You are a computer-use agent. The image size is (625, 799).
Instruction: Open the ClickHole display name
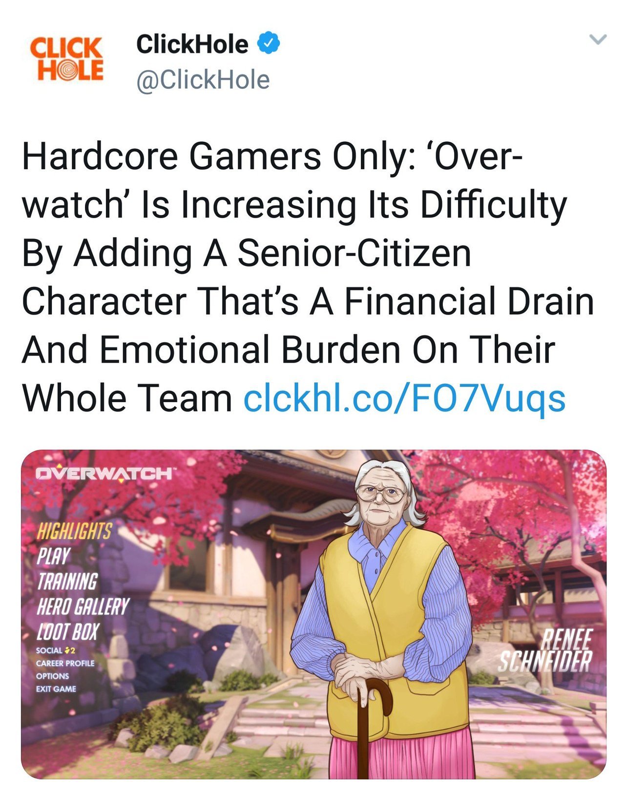pos(192,44)
